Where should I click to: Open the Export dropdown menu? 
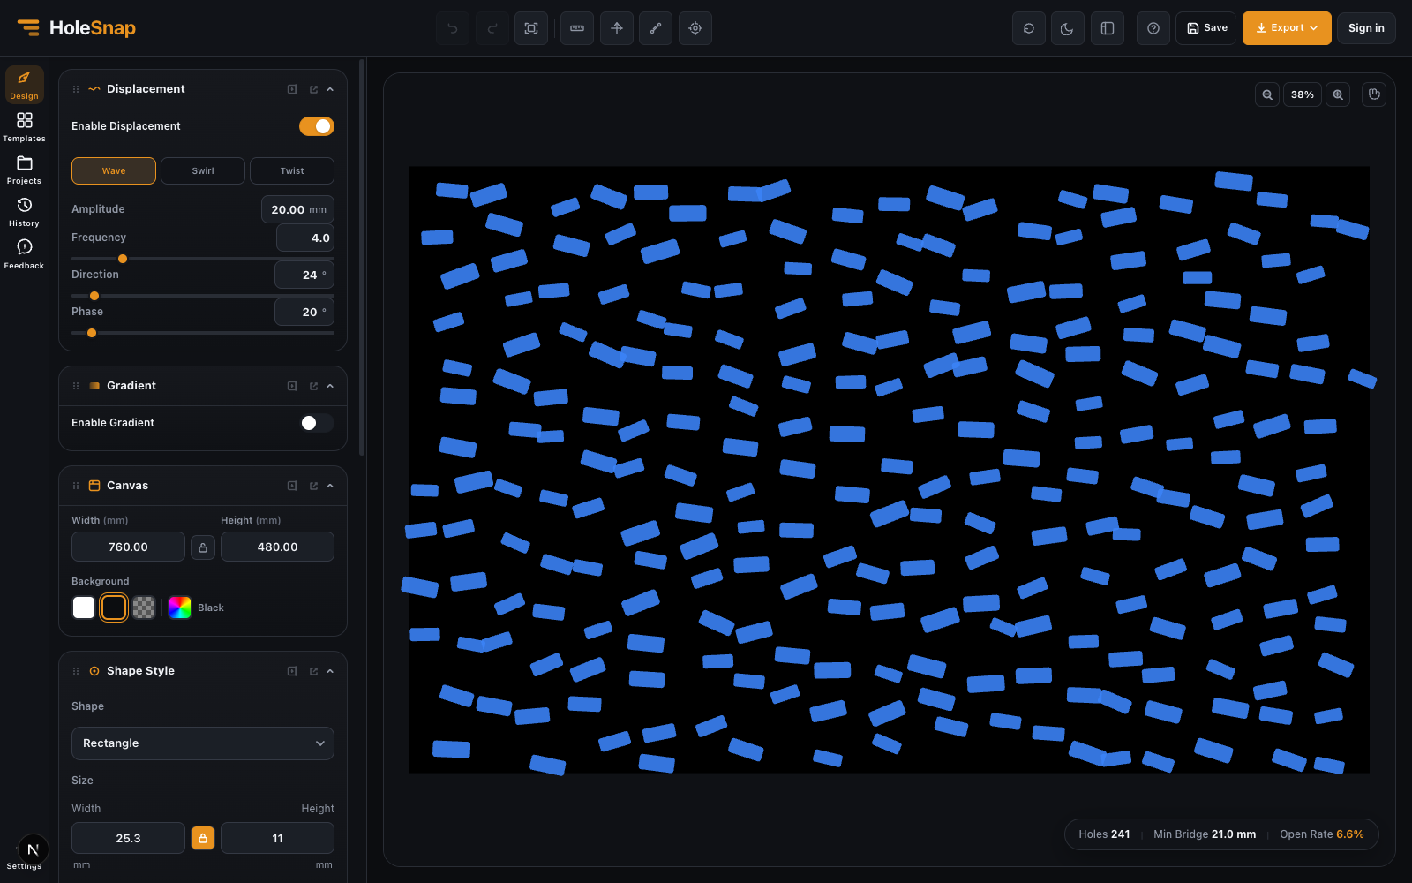(x=1287, y=28)
